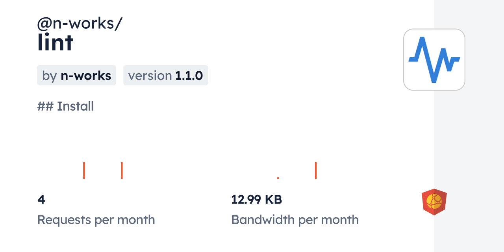Click the 1.1.0 version number
504x252 pixels.
(189, 76)
